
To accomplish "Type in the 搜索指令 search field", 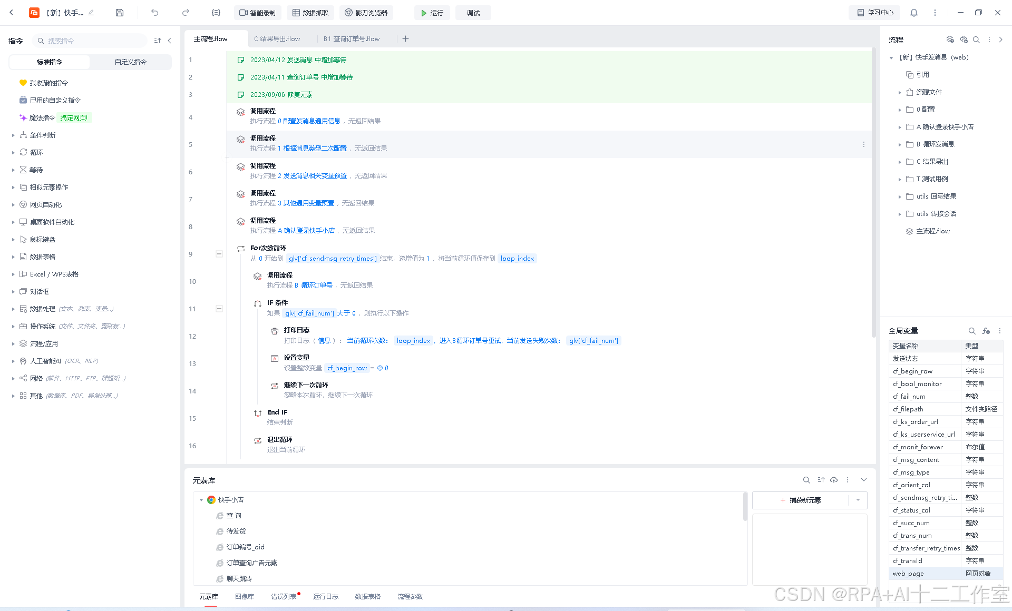I will [90, 40].
